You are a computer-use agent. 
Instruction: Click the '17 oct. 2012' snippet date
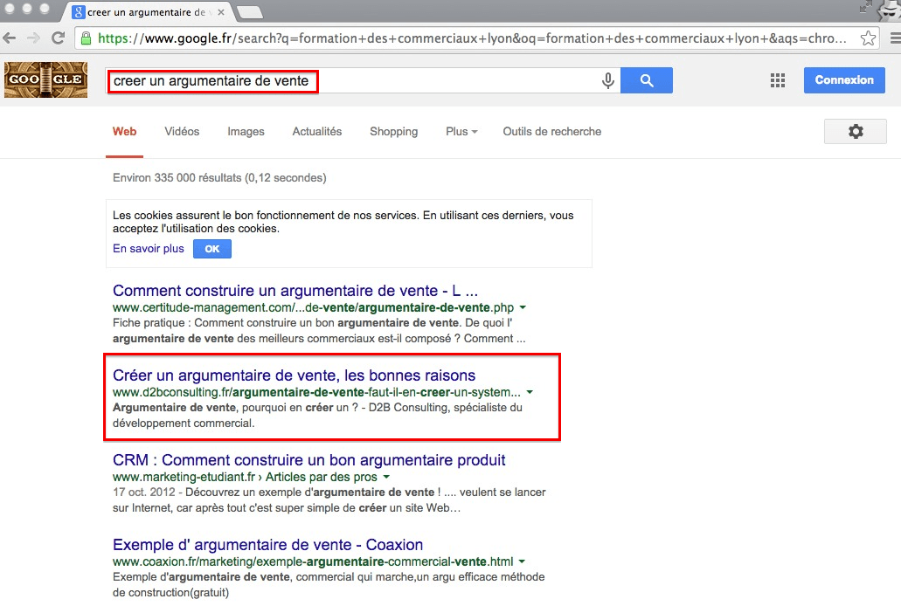(x=143, y=492)
